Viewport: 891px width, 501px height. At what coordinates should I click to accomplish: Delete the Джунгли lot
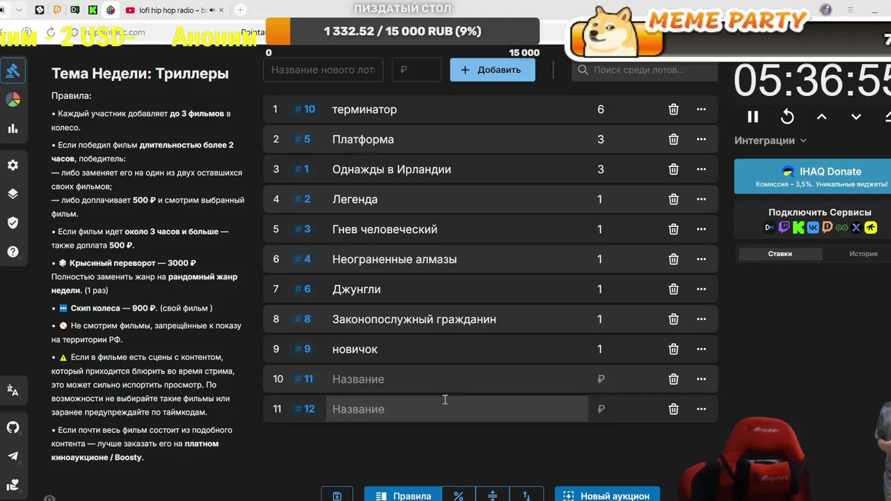pos(673,289)
